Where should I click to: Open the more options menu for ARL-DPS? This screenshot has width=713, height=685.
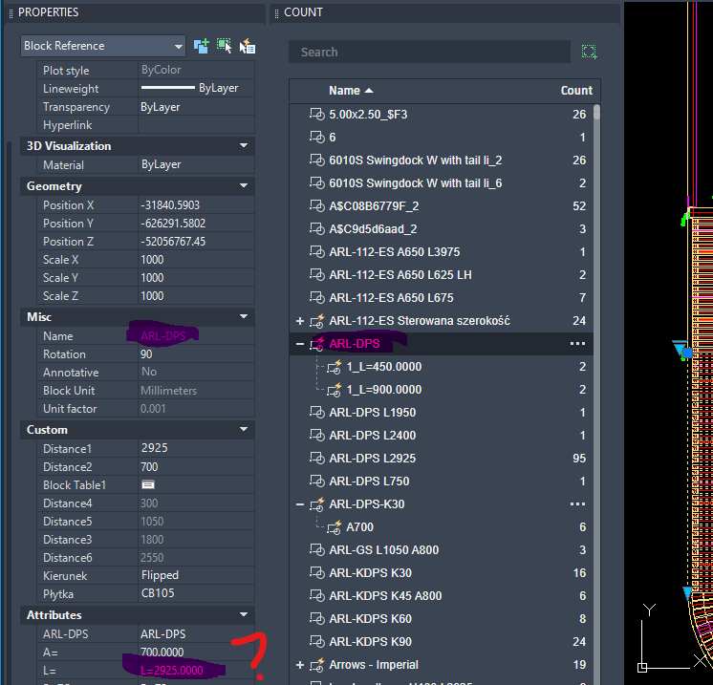pos(577,344)
